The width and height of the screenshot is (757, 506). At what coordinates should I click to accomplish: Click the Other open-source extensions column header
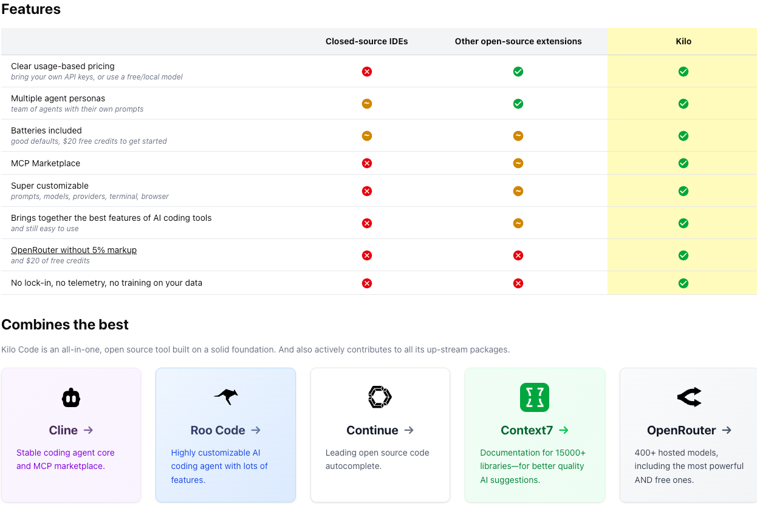click(x=518, y=41)
